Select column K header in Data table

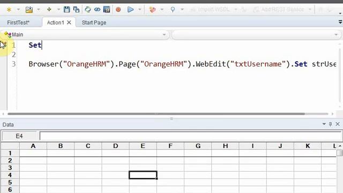[308, 146]
